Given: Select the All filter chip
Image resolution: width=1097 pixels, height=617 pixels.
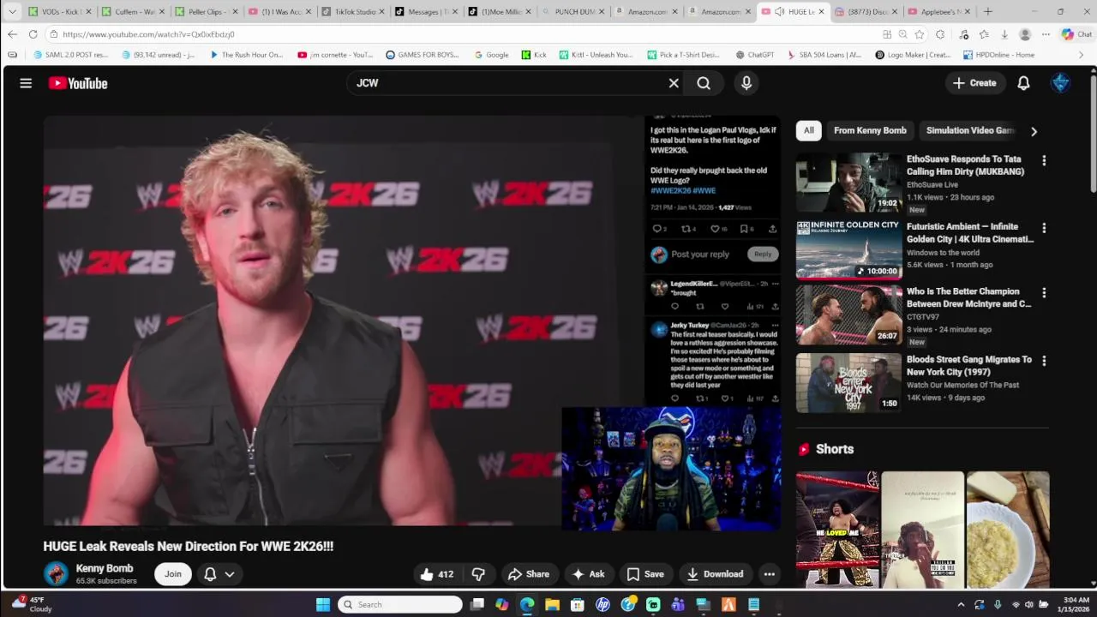Looking at the screenshot, I should click(x=808, y=130).
